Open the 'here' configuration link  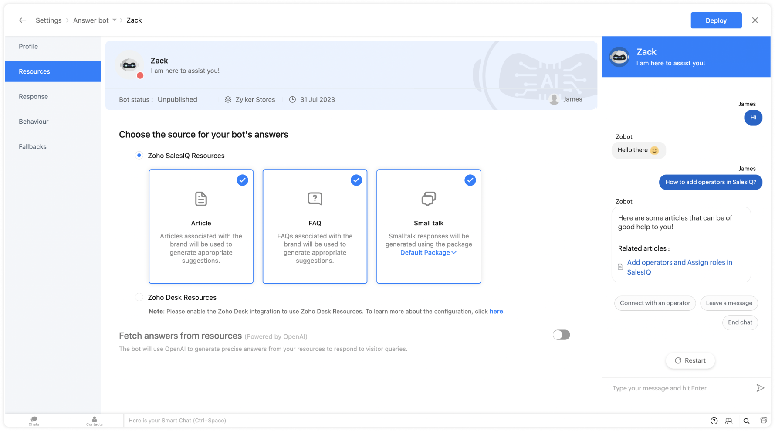click(x=496, y=311)
